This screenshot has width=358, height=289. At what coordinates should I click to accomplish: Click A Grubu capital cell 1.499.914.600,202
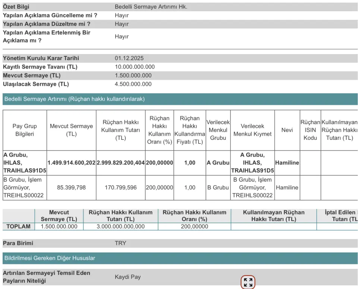(71, 163)
